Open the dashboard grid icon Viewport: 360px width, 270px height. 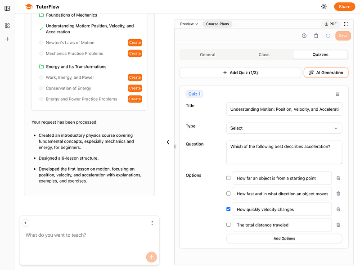tap(7, 26)
